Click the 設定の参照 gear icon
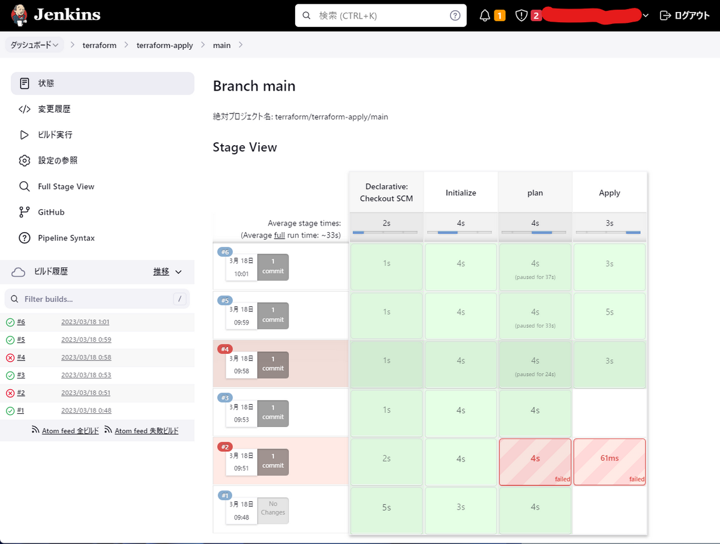This screenshot has height=544, width=720. [25, 161]
